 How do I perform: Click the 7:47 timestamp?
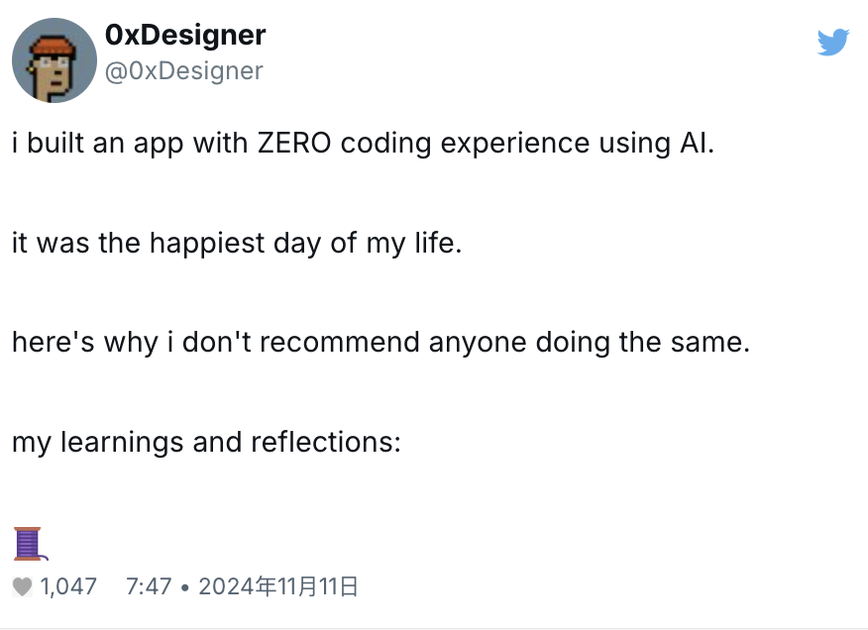[149, 586]
